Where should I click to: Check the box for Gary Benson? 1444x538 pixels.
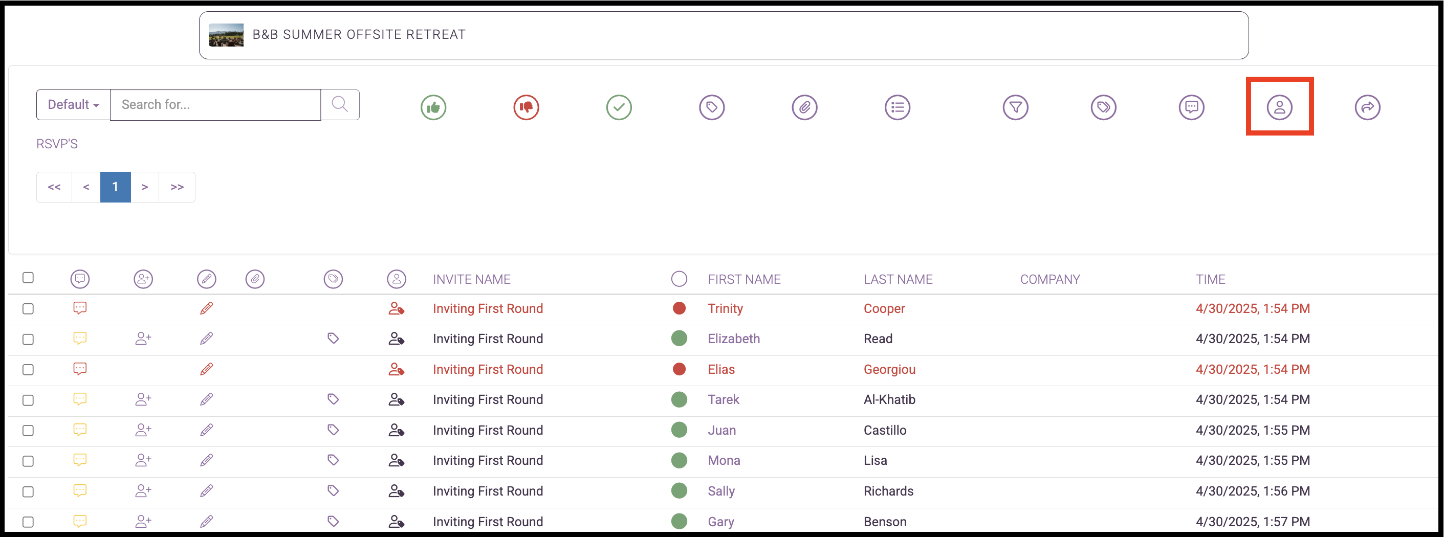click(x=28, y=522)
